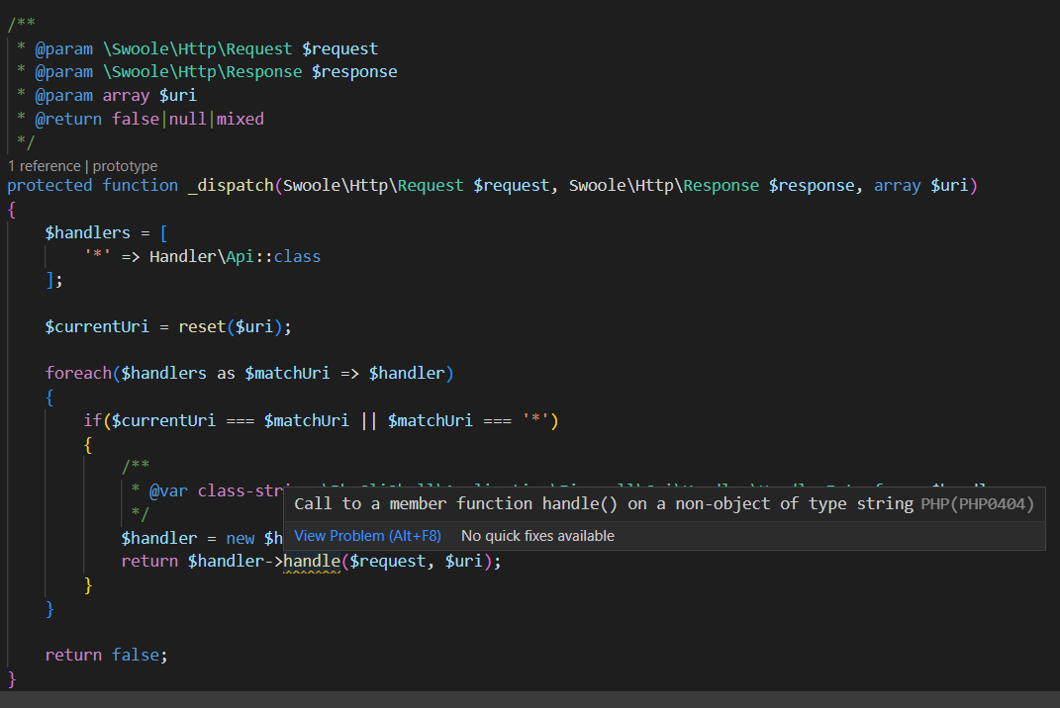The height and width of the screenshot is (708, 1060).
Task: Select the Handler\Api::class reference
Action: (234, 255)
